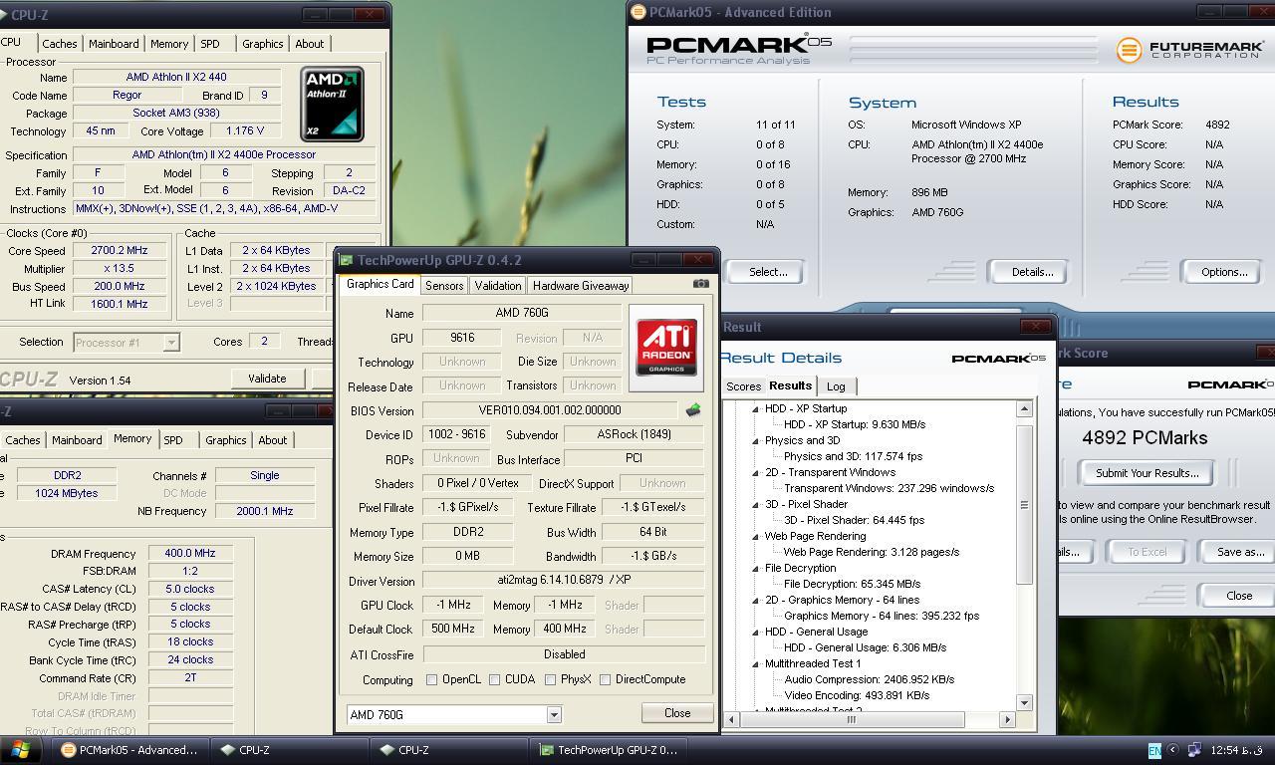Enable the DirectCompute checkbox

[x=605, y=680]
